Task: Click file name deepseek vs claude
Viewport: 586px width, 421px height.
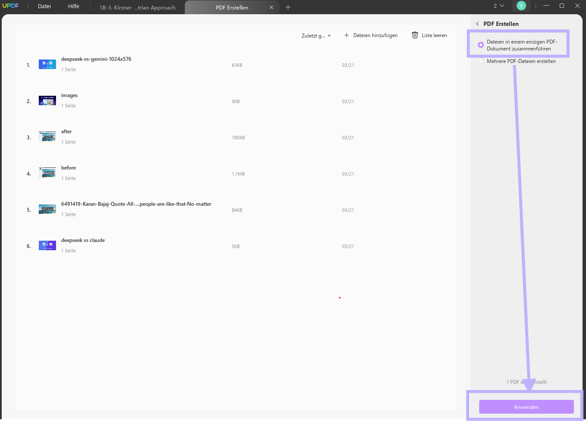Action: click(83, 240)
